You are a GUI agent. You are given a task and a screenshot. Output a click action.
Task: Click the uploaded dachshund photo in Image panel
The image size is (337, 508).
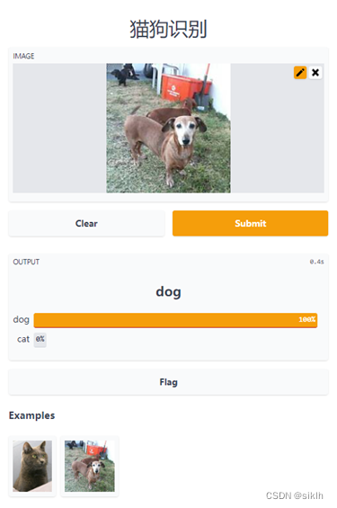pos(168,128)
